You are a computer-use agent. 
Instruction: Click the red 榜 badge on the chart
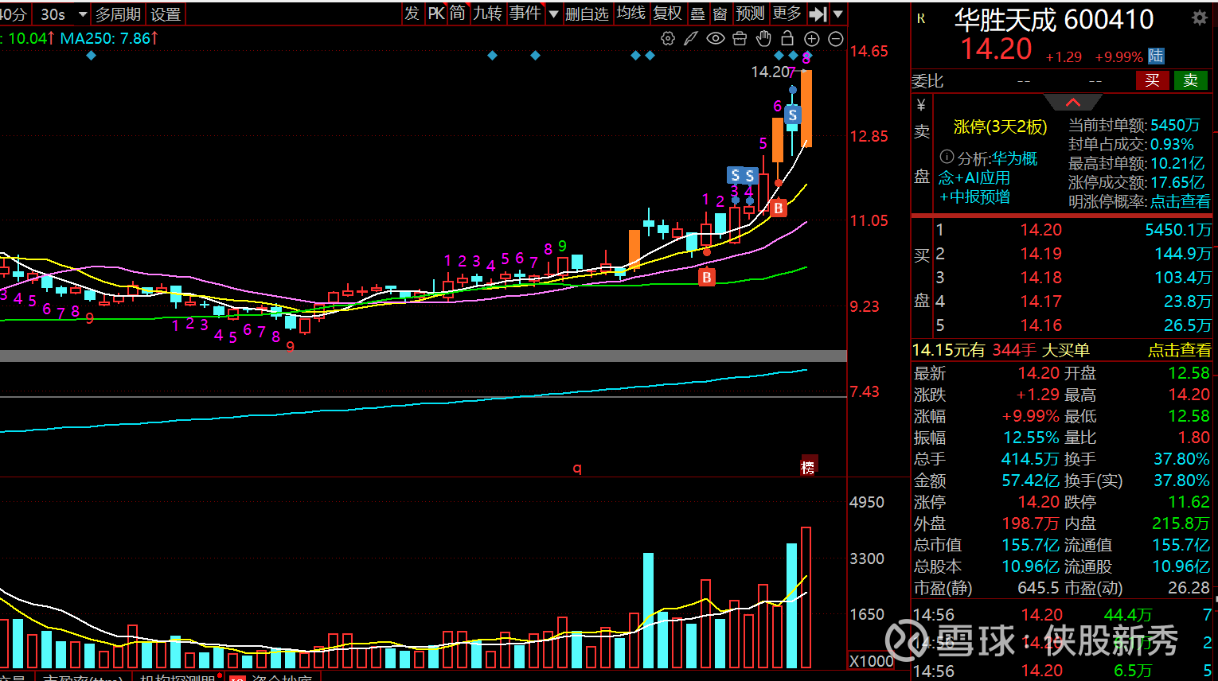[x=808, y=466]
